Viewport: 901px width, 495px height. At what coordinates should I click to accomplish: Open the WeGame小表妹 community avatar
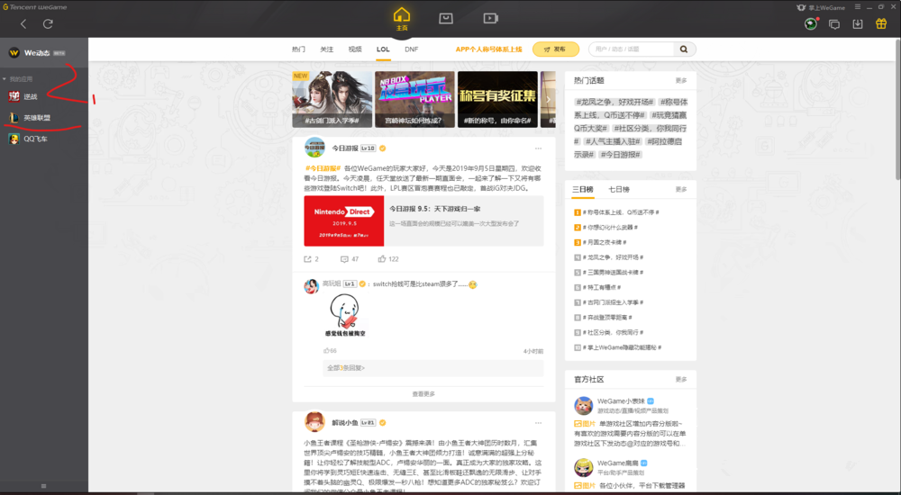click(x=583, y=405)
